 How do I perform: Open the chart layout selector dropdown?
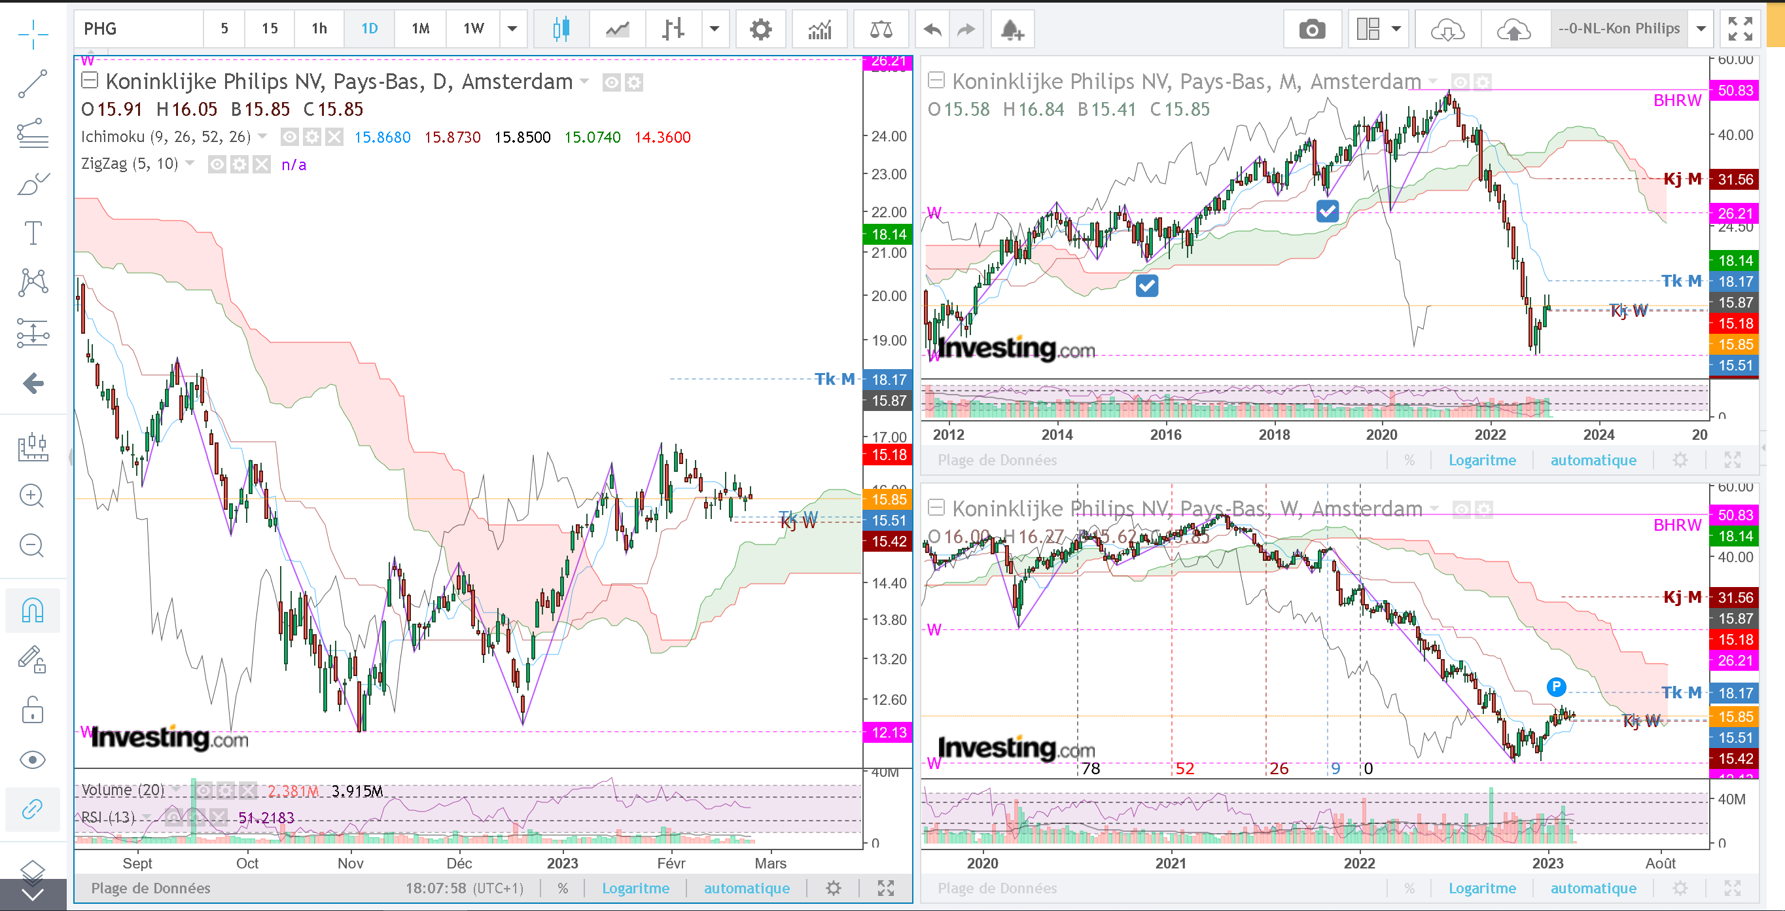click(x=1396, y=29)
